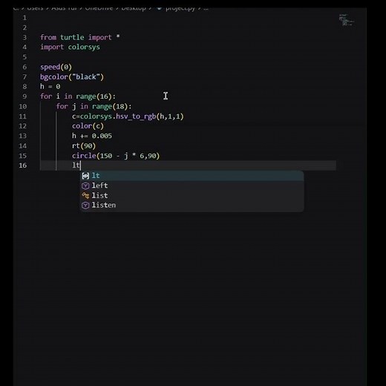Click line number 14 in the gutter
The height and width of the screenshot is (386, 386).
(x=23, y=145)
